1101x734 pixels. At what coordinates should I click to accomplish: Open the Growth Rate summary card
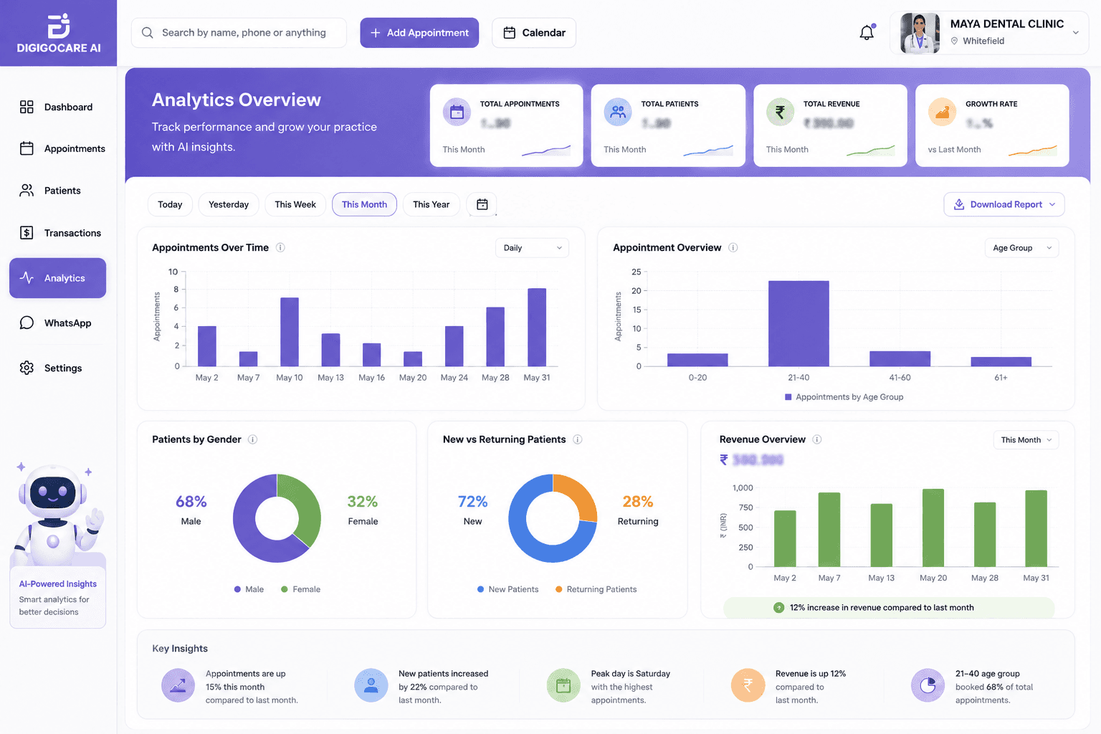coord(992,125)
